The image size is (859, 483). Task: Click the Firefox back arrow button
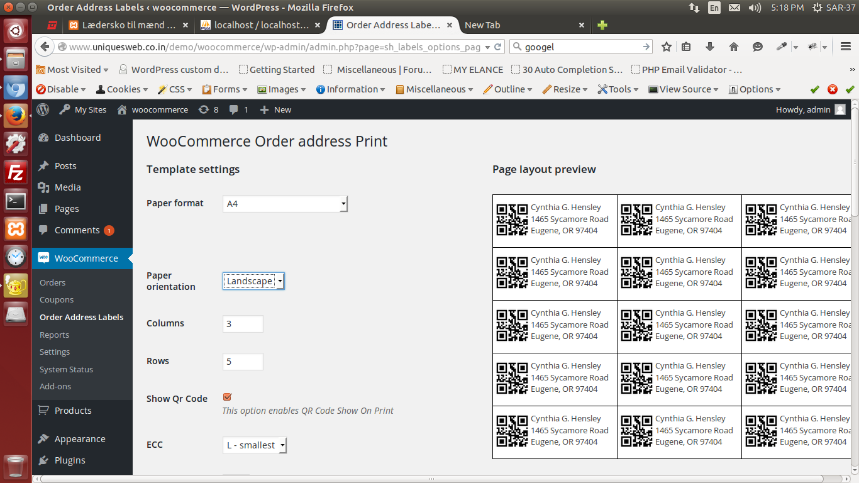click(44, 47)
